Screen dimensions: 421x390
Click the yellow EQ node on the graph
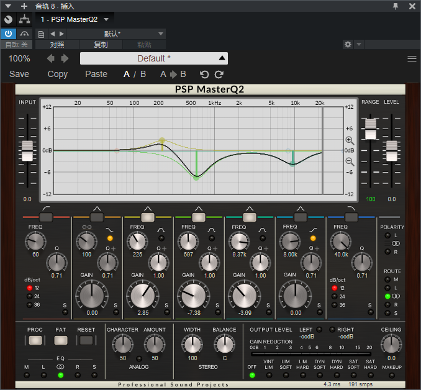coord(162,140)
